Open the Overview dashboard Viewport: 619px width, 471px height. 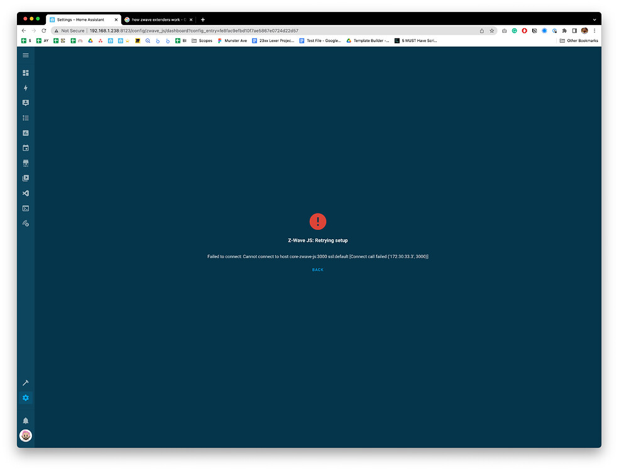(25, 73)
